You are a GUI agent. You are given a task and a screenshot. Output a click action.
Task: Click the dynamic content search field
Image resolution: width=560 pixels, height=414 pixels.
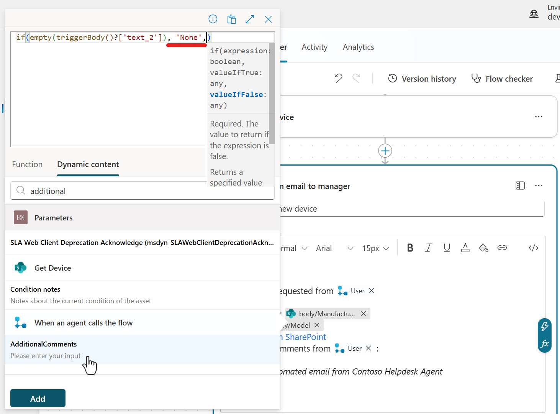(149, 191)
